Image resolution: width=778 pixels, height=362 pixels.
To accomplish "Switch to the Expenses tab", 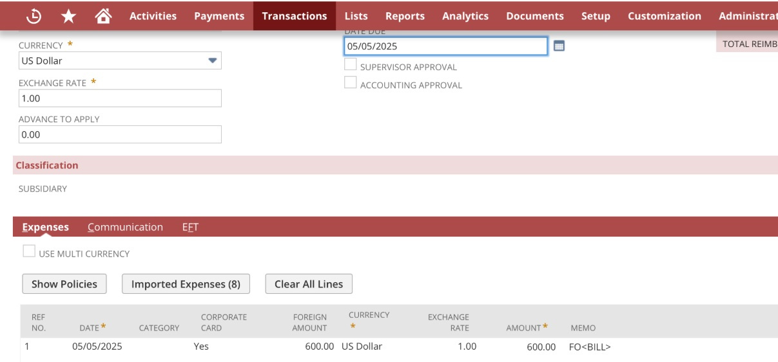I will click(x=45, y=227).
